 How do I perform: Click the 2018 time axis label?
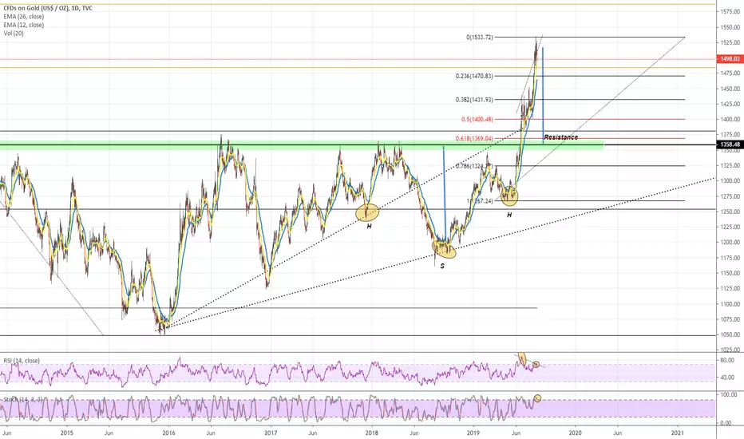[x=371, y=433]
